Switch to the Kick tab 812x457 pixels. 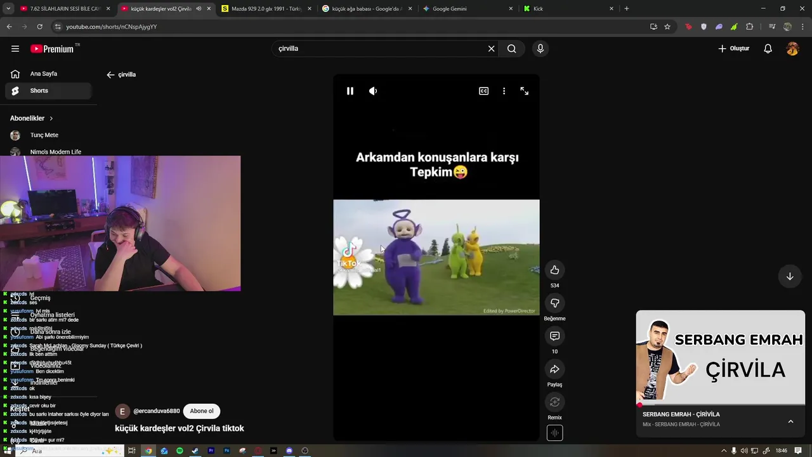coord(568,9)
